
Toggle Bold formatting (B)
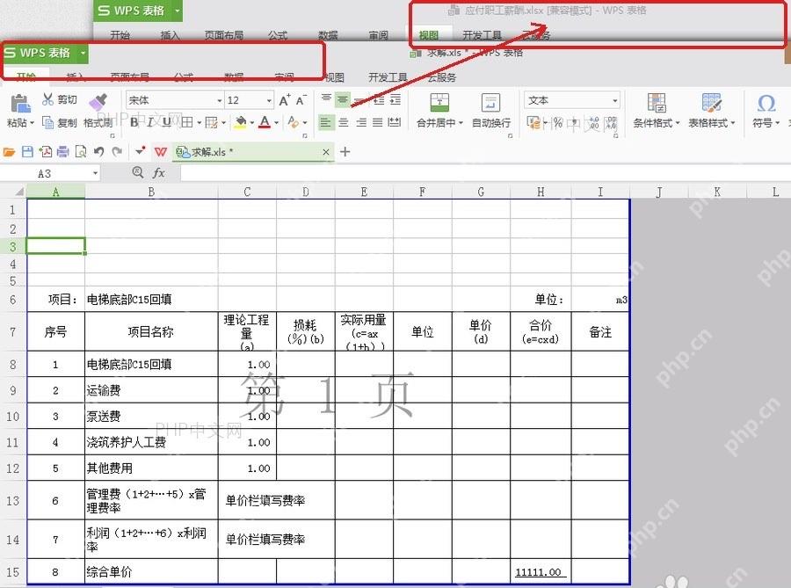coord(134,122)
